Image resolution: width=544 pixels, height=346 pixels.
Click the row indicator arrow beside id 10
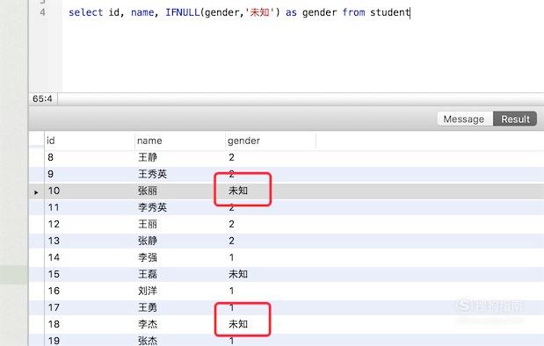tap(36, 191)
